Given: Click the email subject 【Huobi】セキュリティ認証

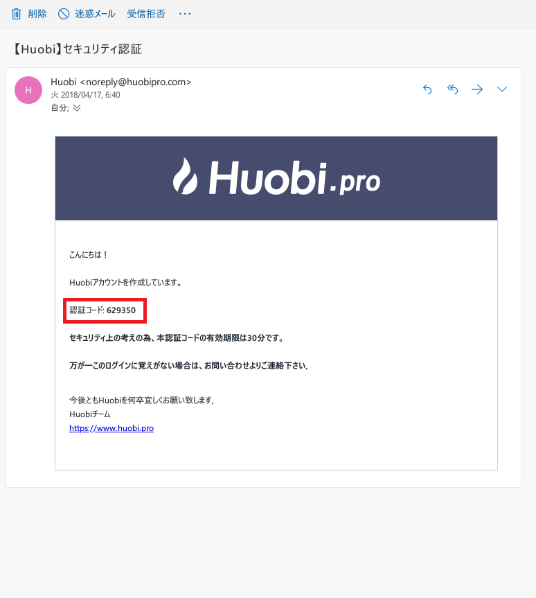Looking at the screenshot, I should click(x=78, y=49).
